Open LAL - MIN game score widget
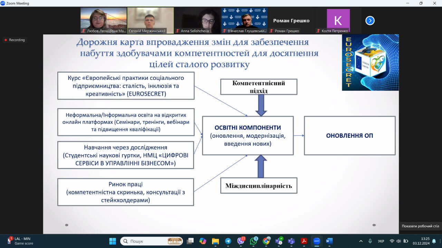 click(20, 241)
